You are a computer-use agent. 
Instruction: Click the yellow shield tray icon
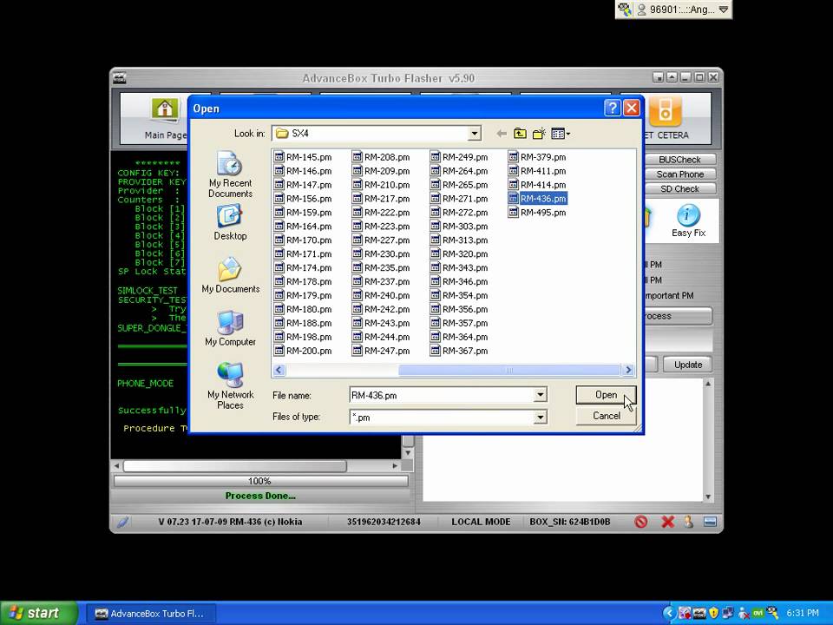[x=713, y=614]
